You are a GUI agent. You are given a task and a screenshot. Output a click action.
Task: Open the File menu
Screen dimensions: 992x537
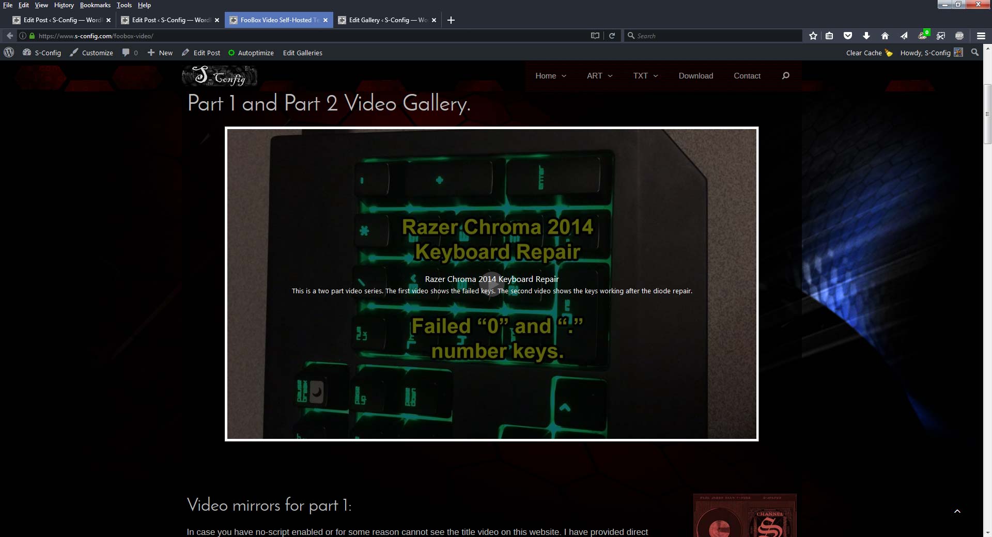[8, 5]
